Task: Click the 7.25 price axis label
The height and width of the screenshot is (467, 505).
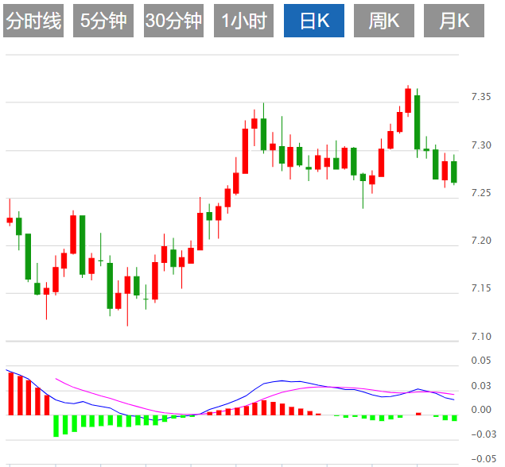Action: coord(481,193)
